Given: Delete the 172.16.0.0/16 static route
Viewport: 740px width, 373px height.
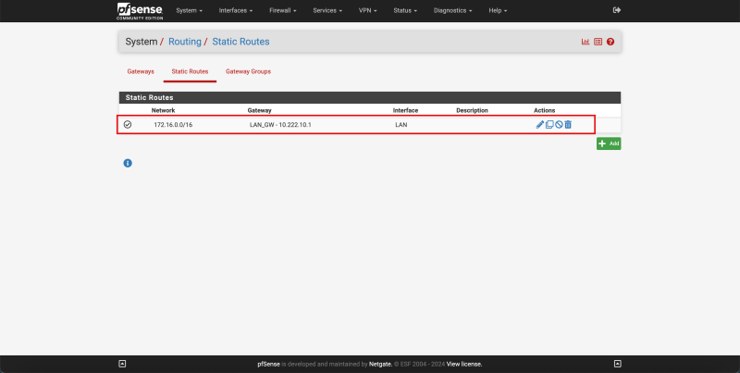Looking at the screenshot, I should pyautogui.click(x=568, y=124).
